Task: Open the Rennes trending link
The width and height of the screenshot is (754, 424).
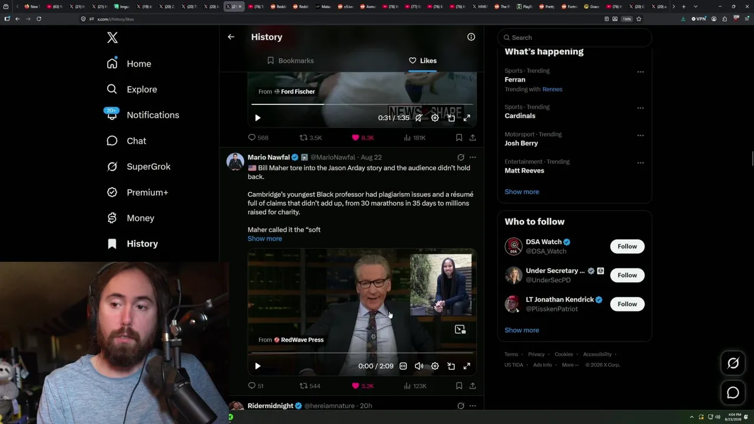Action: (553, 90)
